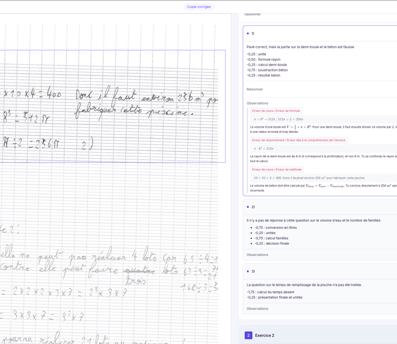Image resolution: width=397 pixels, height=344 pixels.
Task: Click 'Erreur de cours / Erreur de formule' tag
Action: point(276,111)
